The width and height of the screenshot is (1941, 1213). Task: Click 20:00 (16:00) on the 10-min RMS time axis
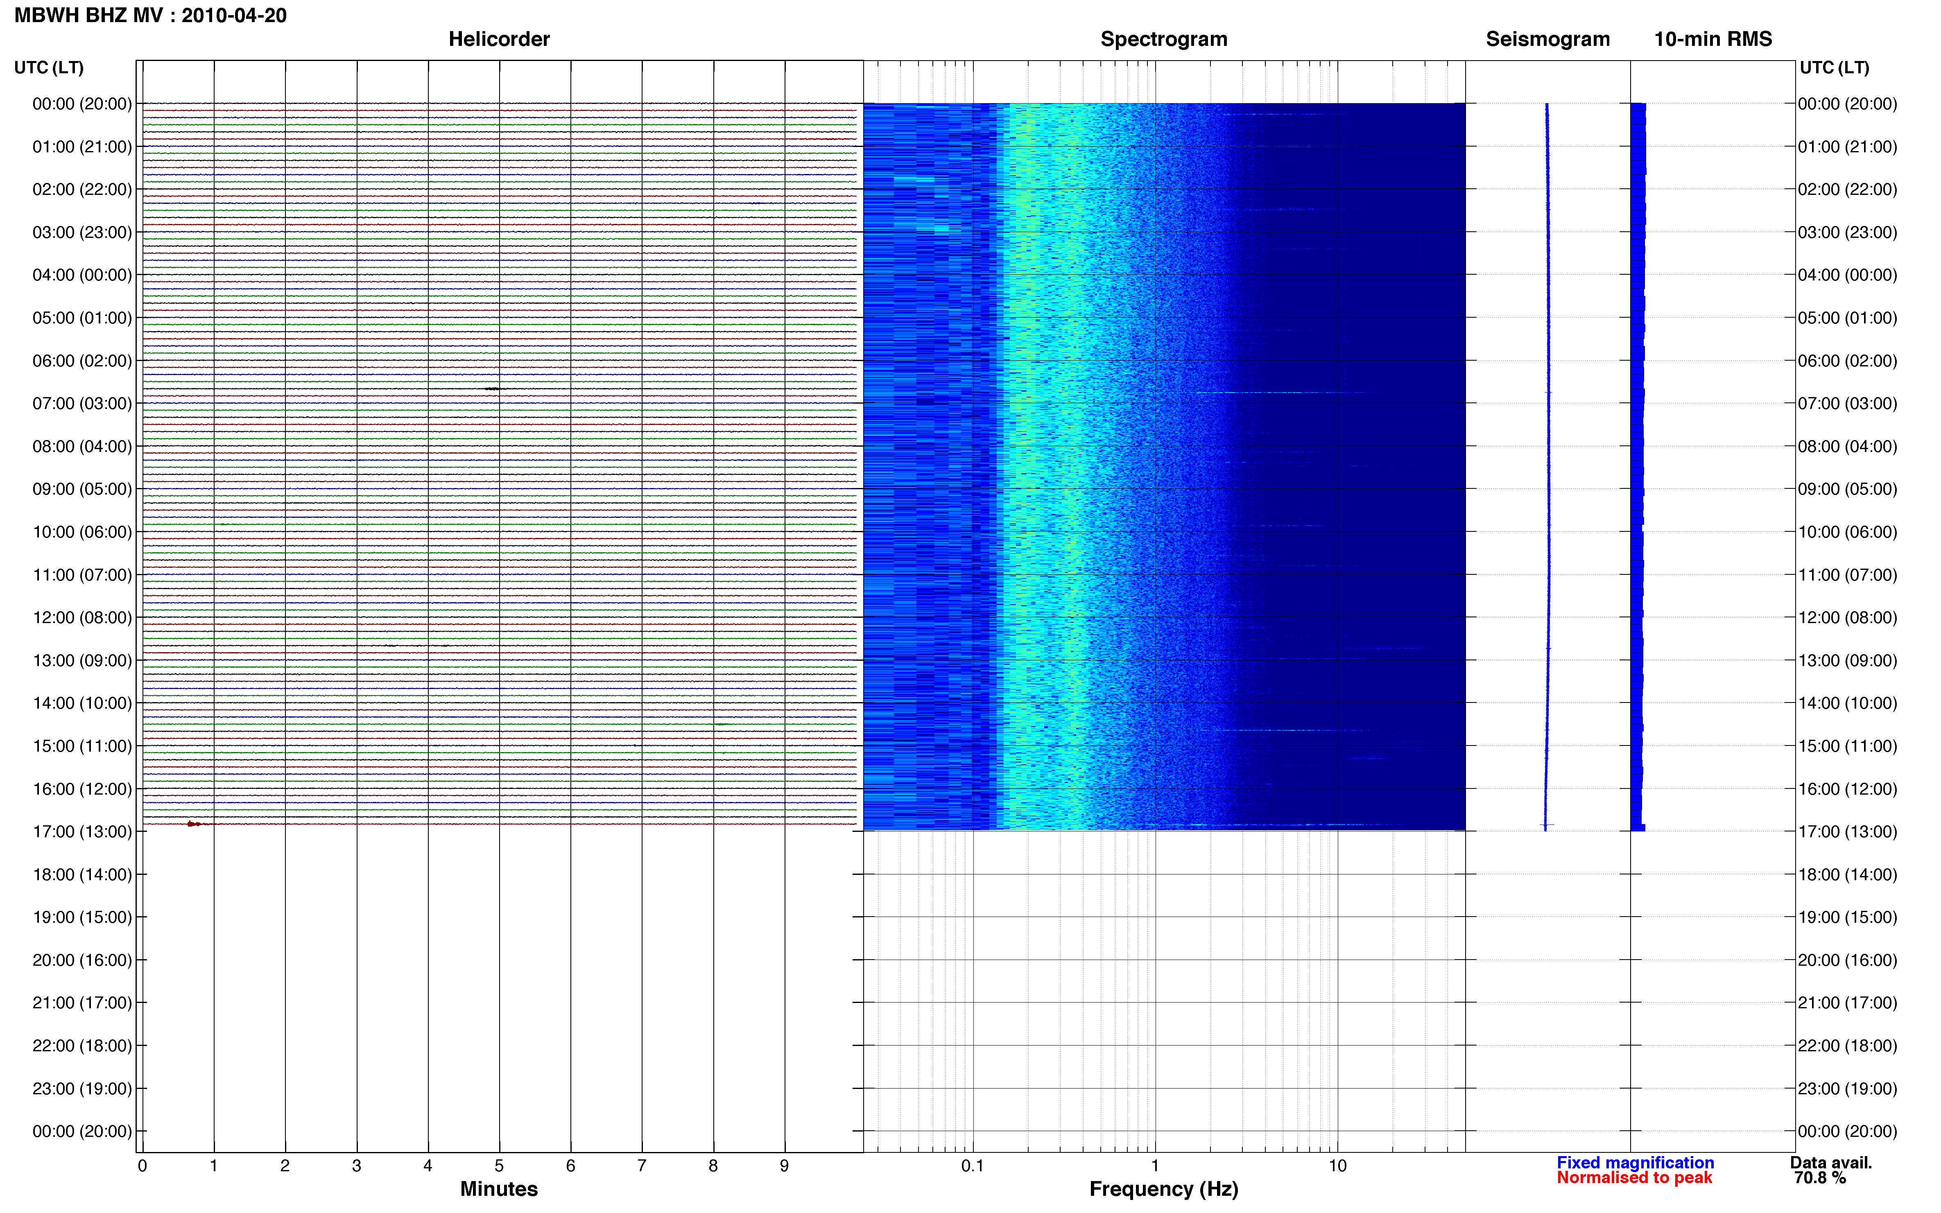click(x=1847, y=960)
